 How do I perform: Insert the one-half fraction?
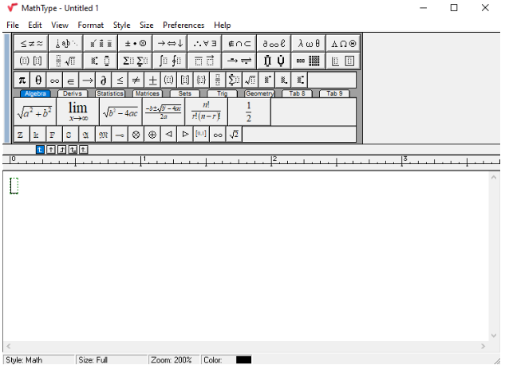click(249, 112)
